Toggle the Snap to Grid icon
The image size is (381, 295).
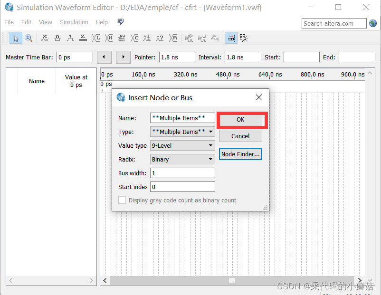pos(244,38)
